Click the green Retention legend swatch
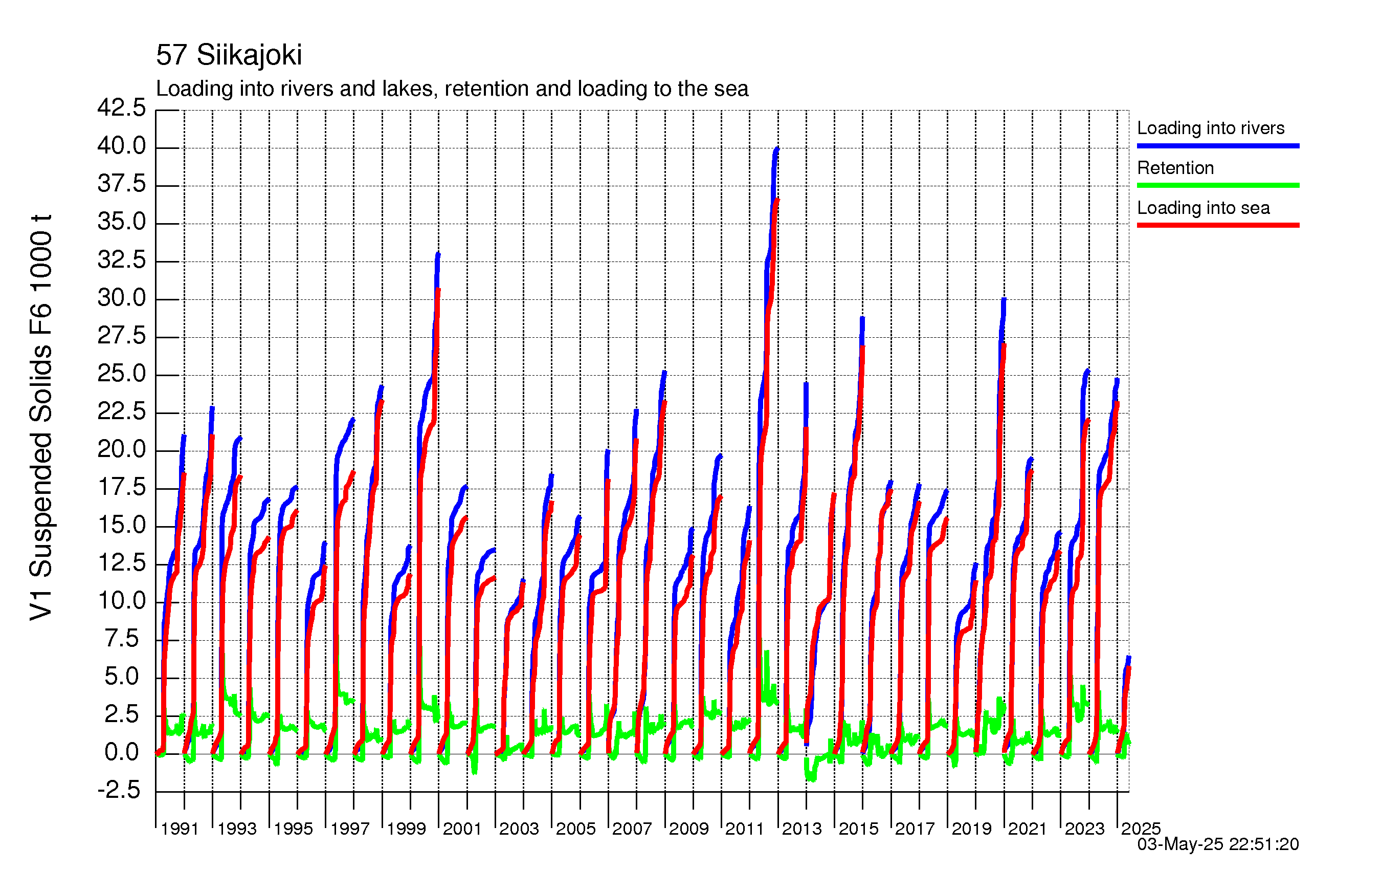The image size is (1381, 870). coord(1218,185)
